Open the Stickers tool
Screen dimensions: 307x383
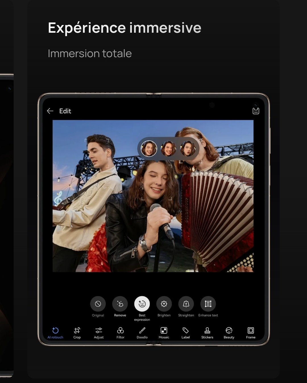tap(207, 333)
